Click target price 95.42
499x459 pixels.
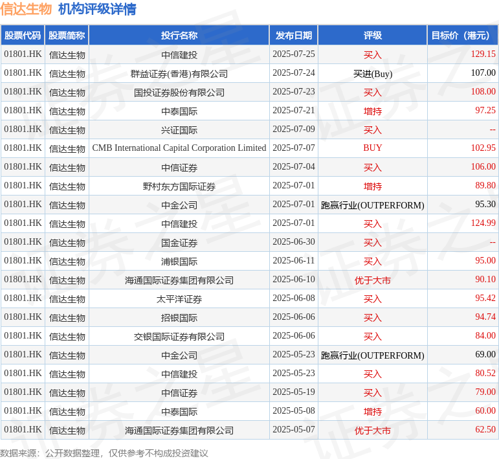click(x=485, y=298)
